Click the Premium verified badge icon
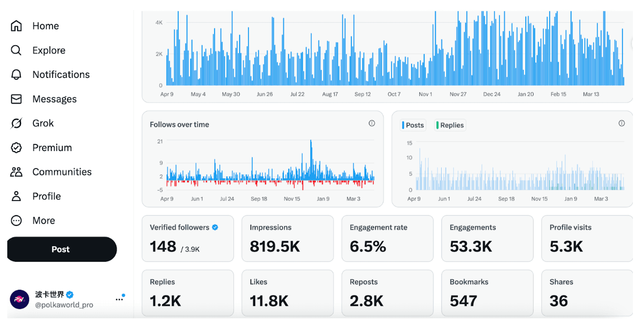 click(17, 148)
